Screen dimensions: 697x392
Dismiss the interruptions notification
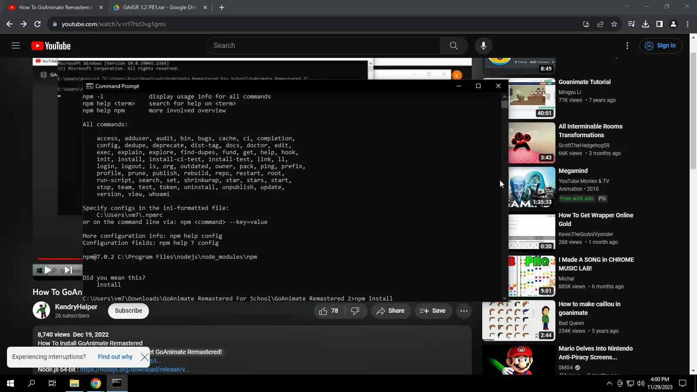[x=145, y=357]
